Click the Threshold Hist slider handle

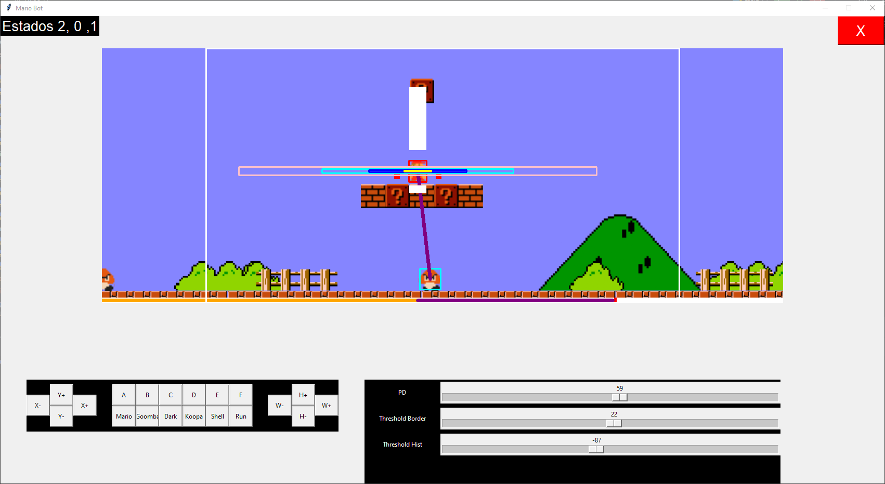tap(596, 449)
